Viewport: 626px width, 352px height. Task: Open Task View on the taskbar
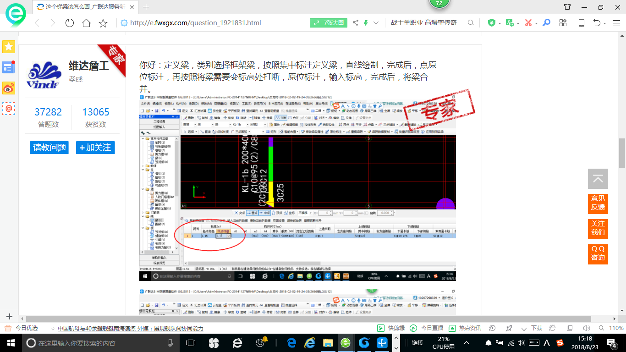coord(191,343)
